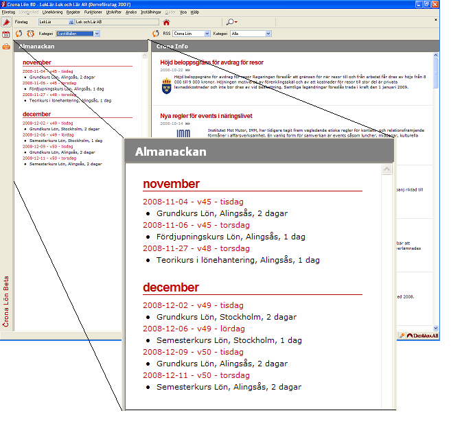The height and width of the screenshot is (426, 451).
Task: Minimize the Crona Lön window
Action: pos(419,4)
